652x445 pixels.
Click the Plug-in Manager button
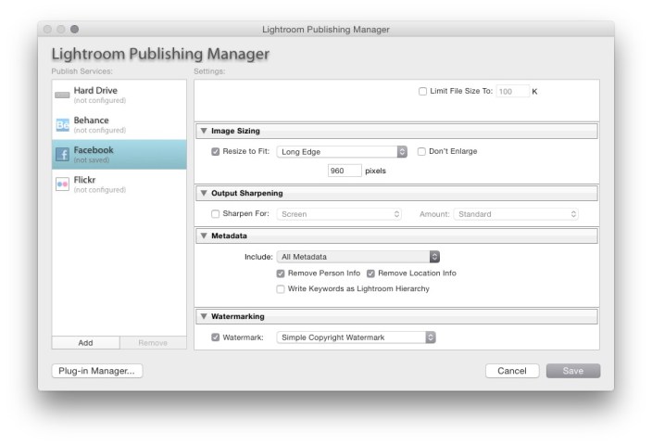coord(97,371)
